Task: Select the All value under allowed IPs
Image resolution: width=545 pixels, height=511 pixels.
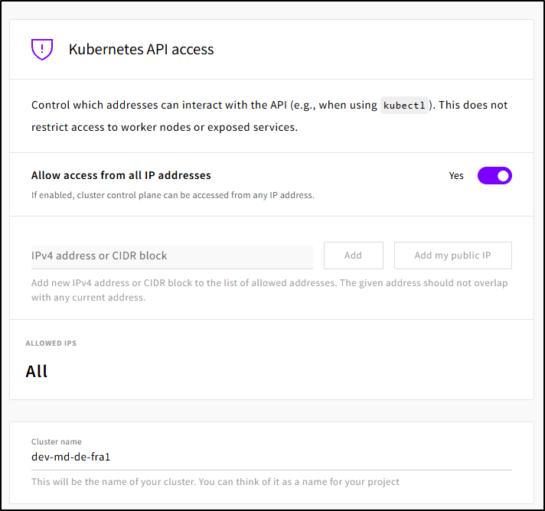Action: pyautogui.click(x=37, y=372)
